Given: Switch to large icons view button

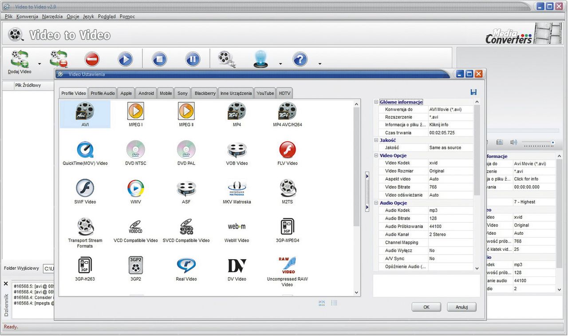Looking at the screenshot, I should click(322, 303).
